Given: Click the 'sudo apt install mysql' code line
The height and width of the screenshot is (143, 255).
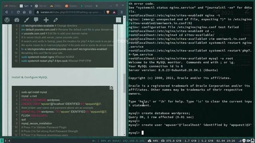Looking at the screenshot, I should coord(34,92).
